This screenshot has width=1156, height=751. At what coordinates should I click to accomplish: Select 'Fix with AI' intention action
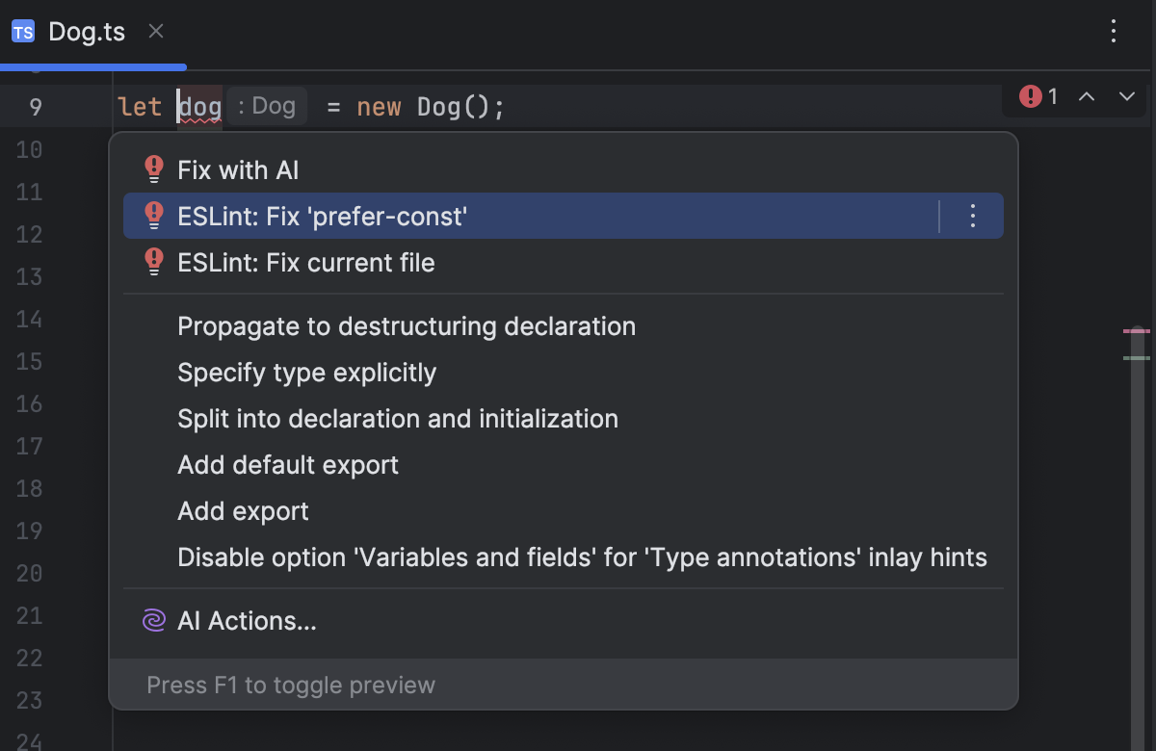238,170
